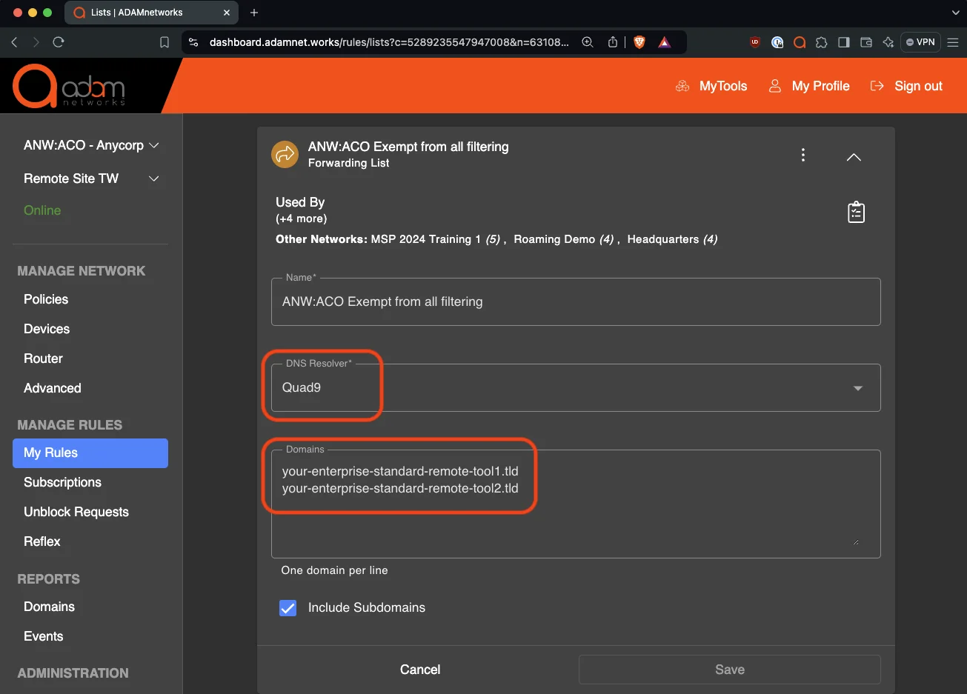Open the browser hamburger menu
Viewport: 967px width, 694px height.
click(x=953, y=42)
